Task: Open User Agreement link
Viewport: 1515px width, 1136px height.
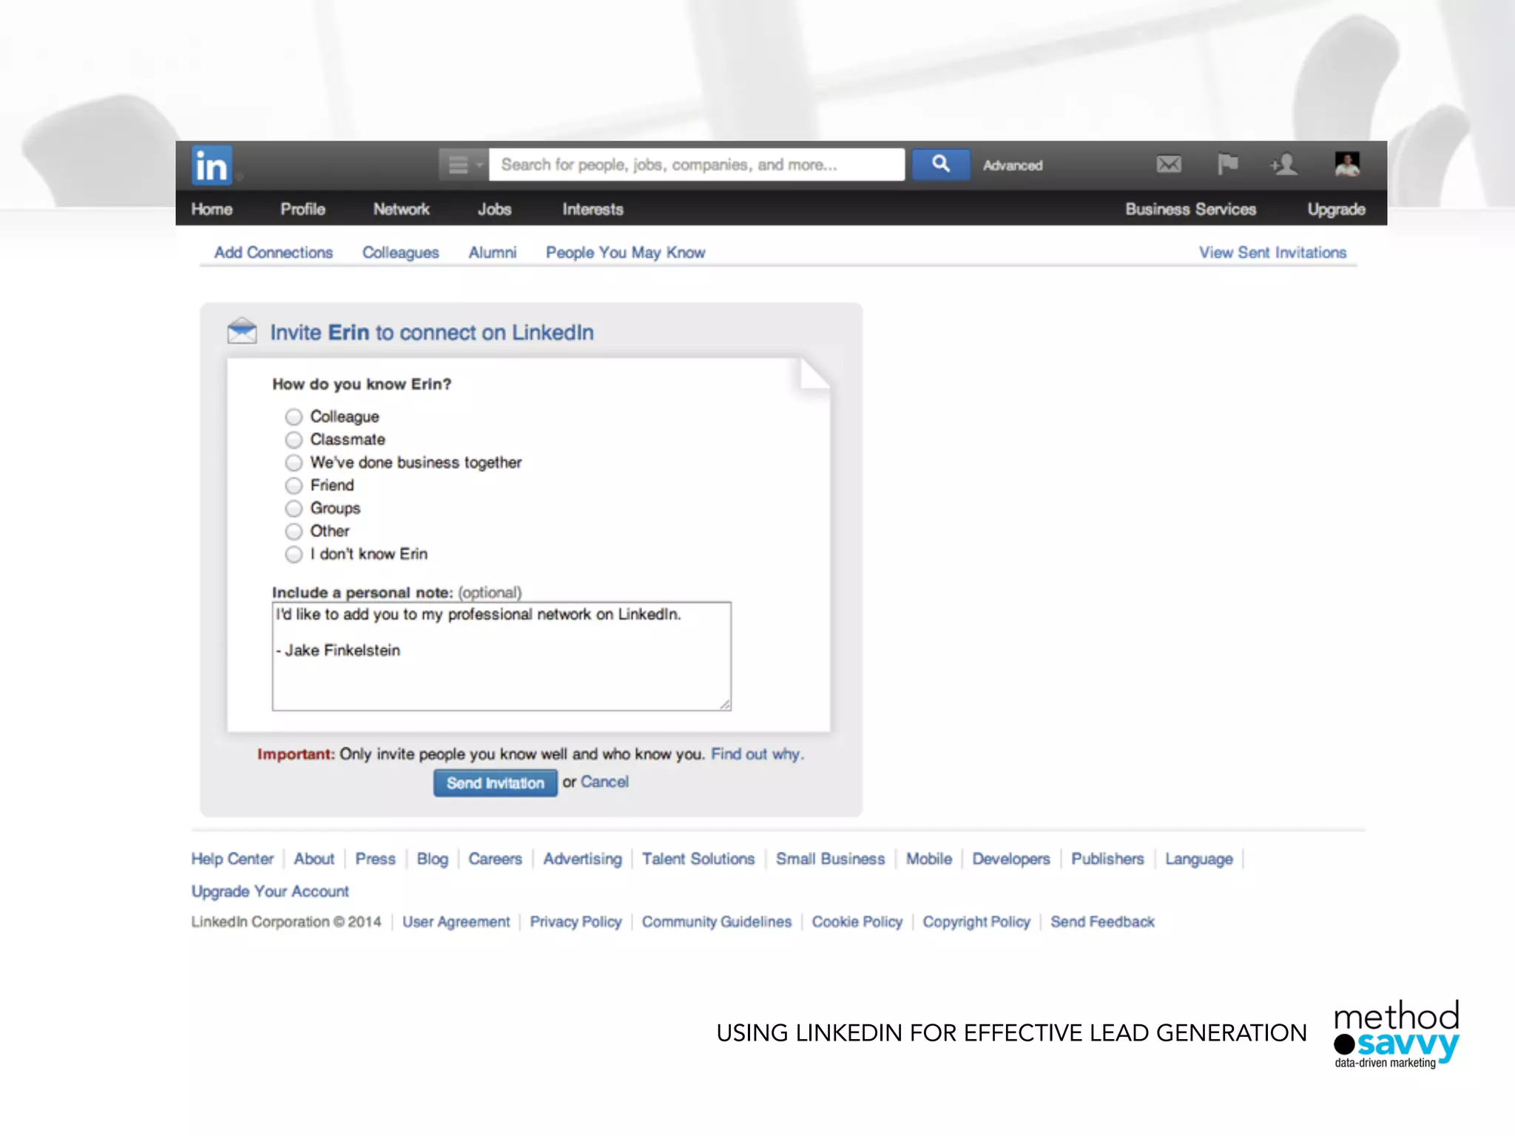Action: click(x=456, y=922)
